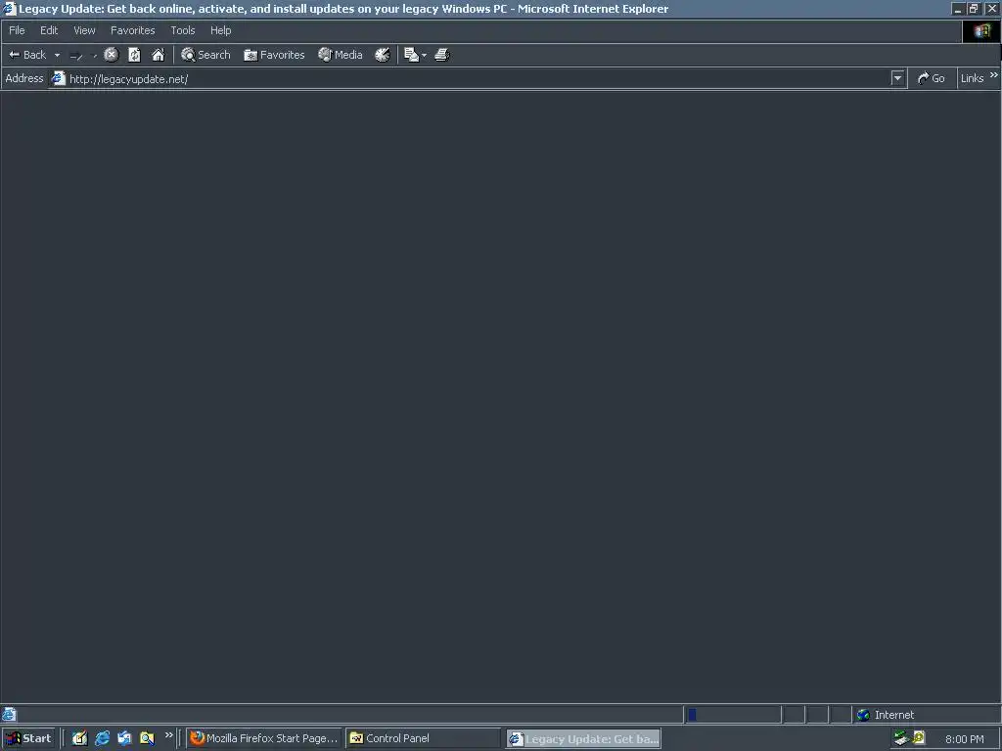This screenshot has height=751, width=1002.
Task: Open the Start menu
Action: (x=28, y=739)
